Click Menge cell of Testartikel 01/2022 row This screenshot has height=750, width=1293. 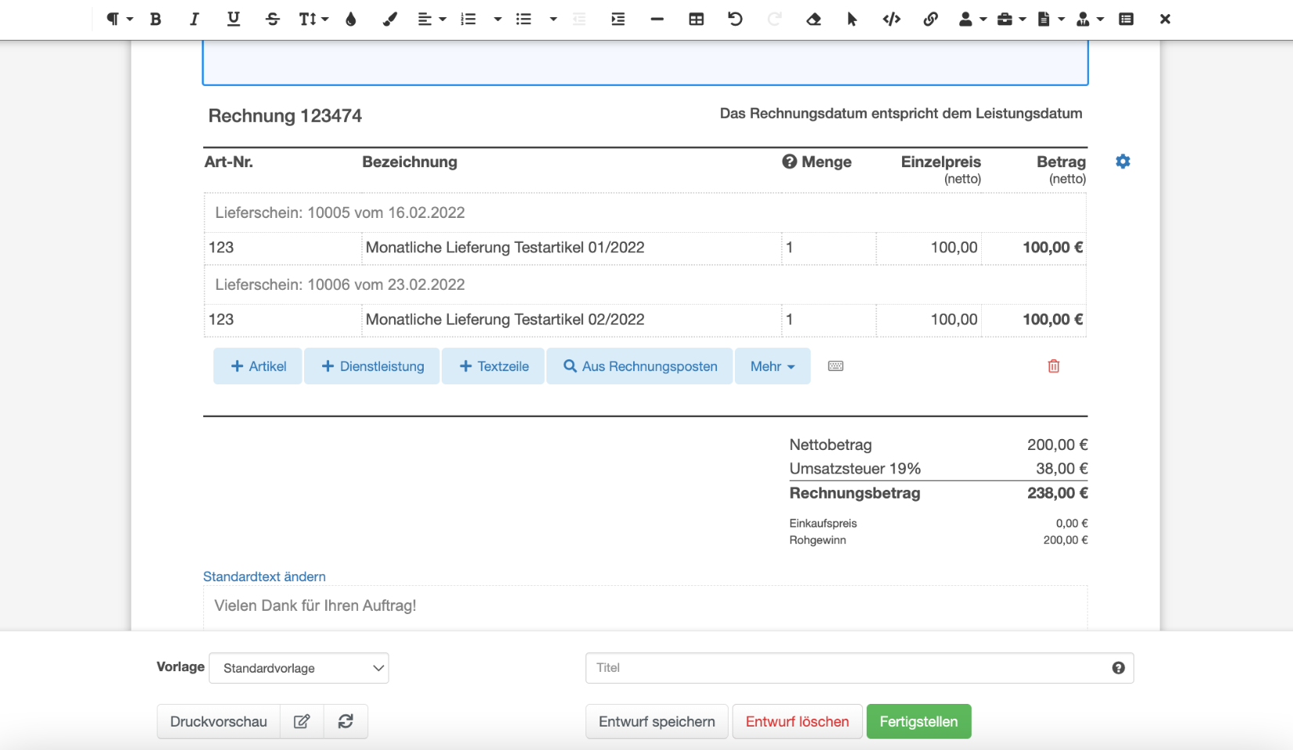click(829, 248)
